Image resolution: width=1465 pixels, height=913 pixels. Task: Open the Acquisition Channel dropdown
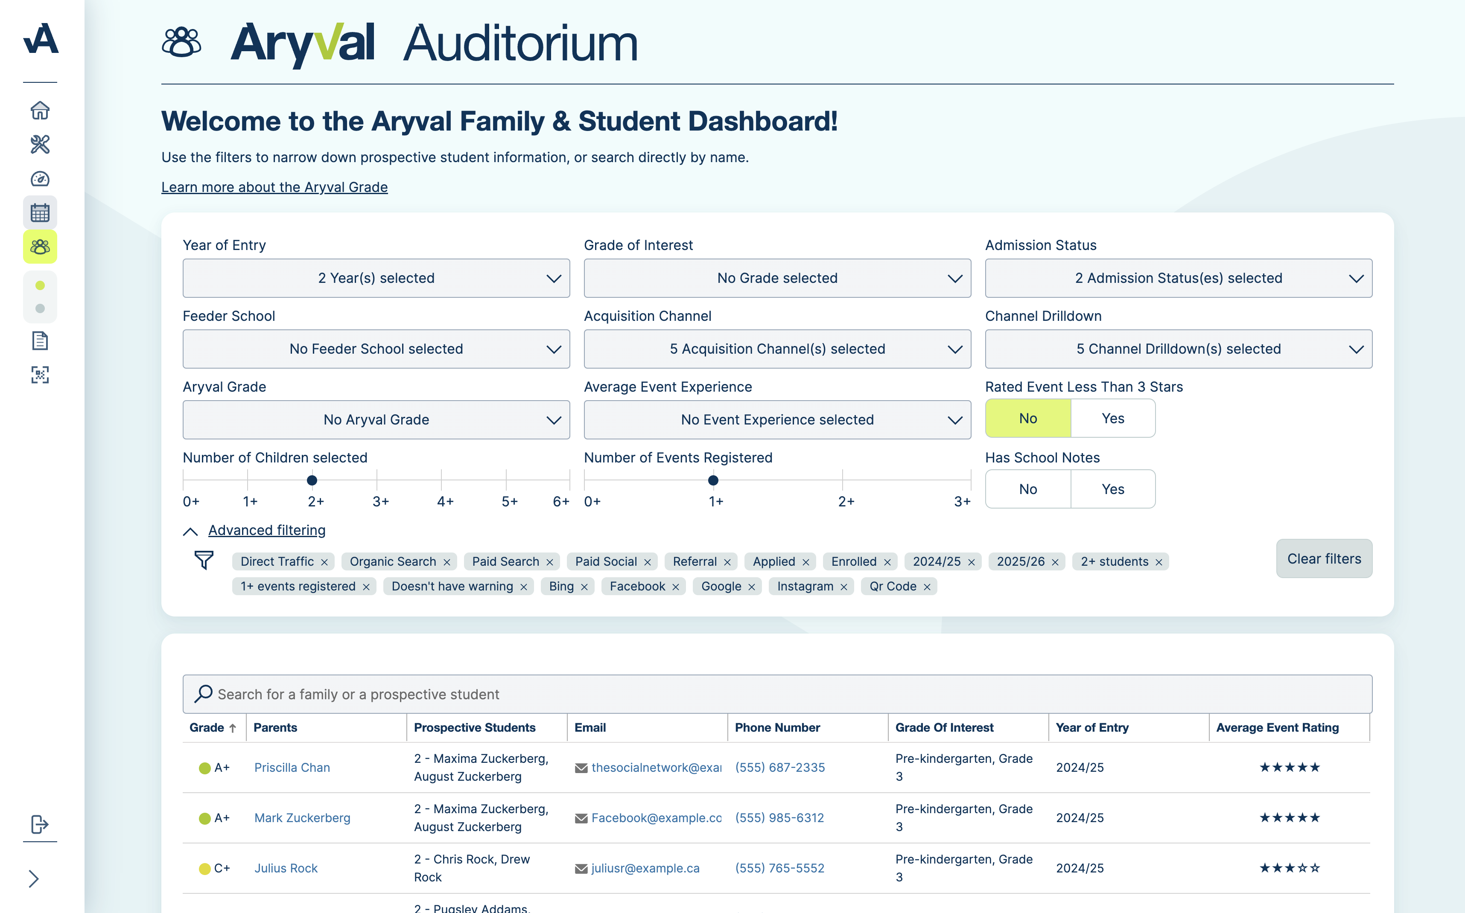(x=777, y=349)
